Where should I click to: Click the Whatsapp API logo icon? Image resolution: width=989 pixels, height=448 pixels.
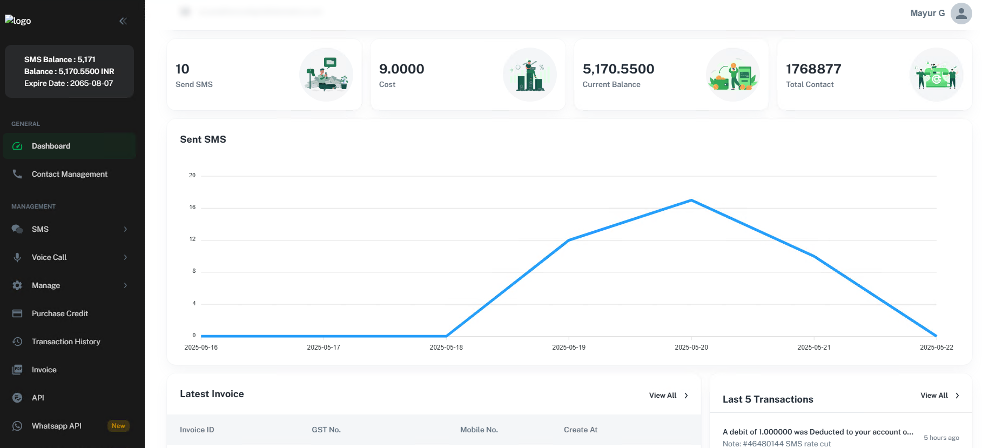pos(17,426)
